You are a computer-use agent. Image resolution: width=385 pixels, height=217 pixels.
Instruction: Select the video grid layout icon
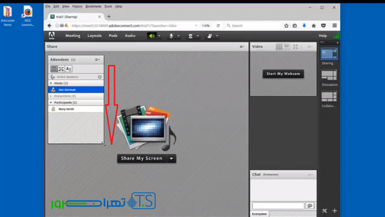click(279, 47)
